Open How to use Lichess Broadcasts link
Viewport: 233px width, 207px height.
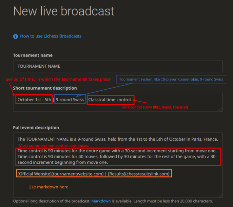(x=51, y=36)
